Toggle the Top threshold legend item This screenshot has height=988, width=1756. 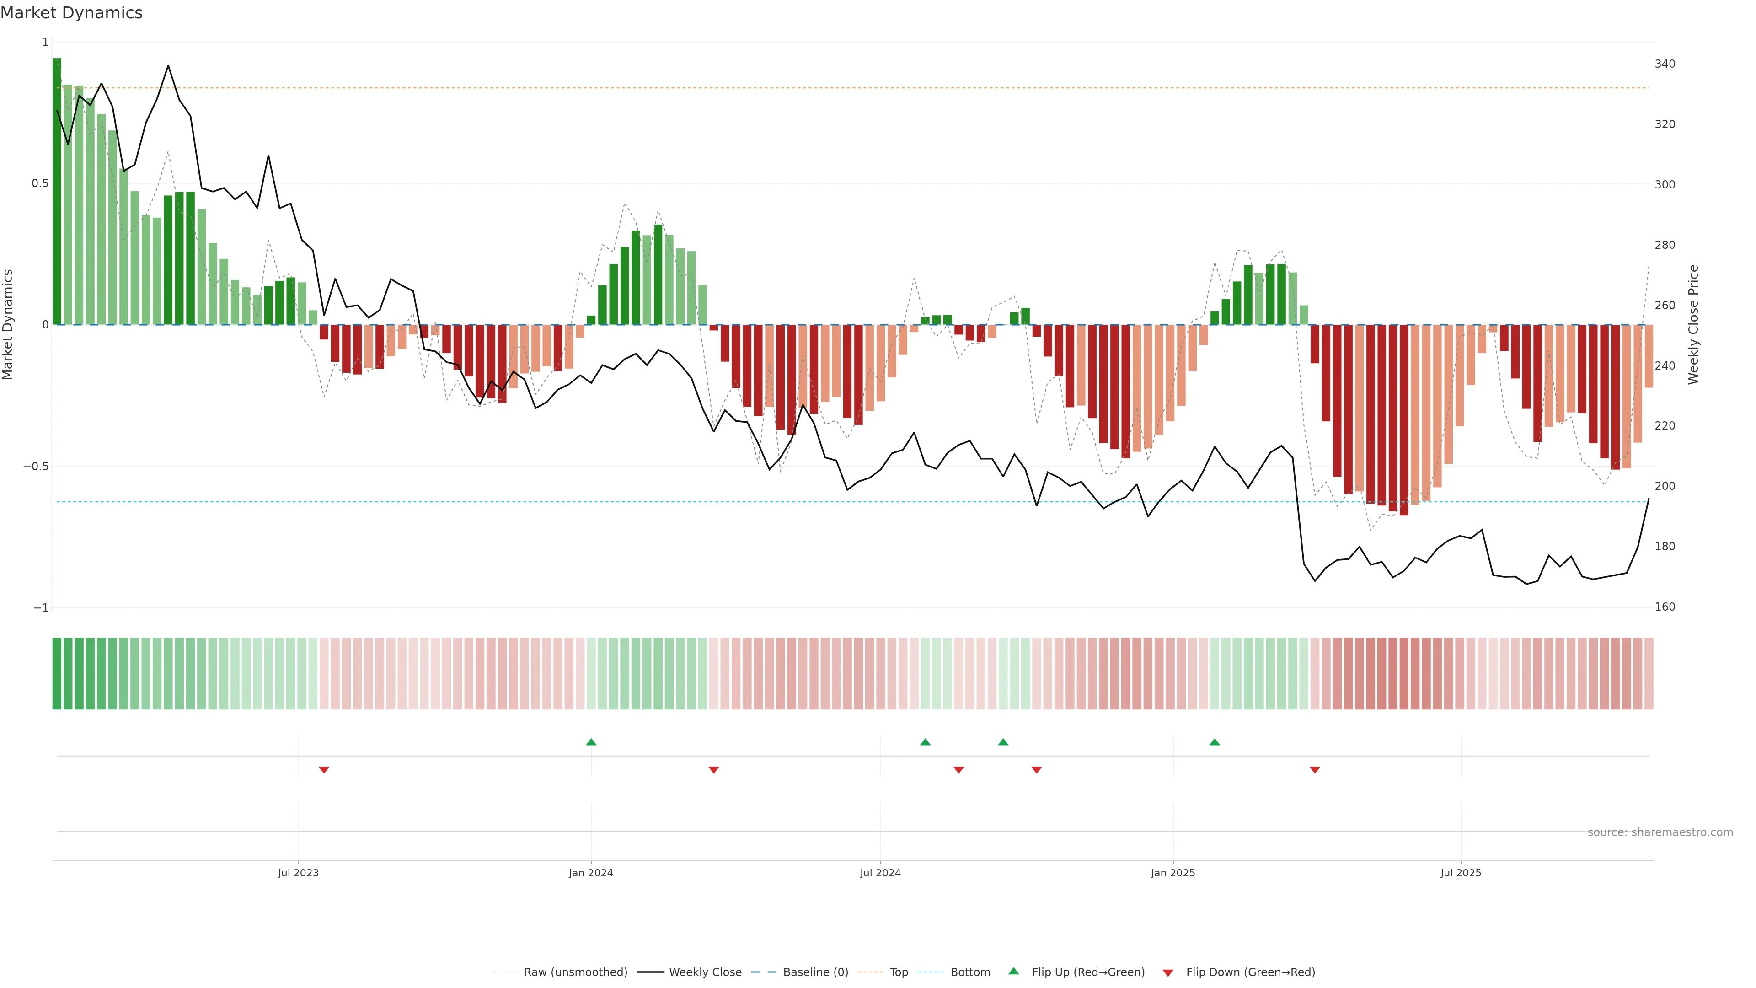click(899, 972)
